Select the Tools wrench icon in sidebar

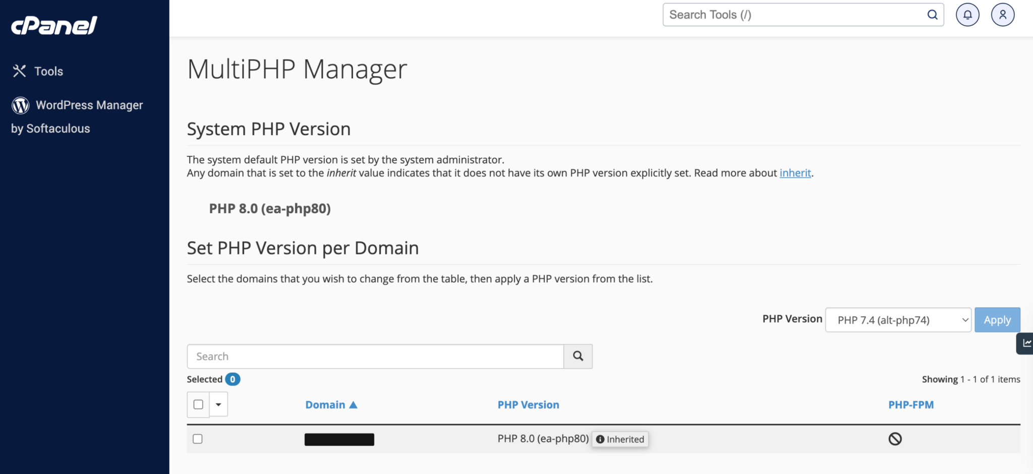tap(20, 71)
